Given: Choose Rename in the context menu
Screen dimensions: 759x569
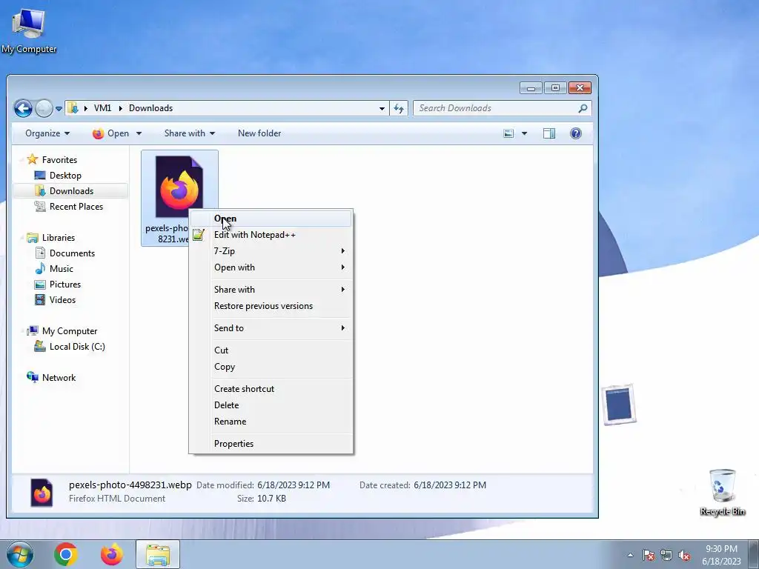Looking at the screenshot, I should 271,422.
